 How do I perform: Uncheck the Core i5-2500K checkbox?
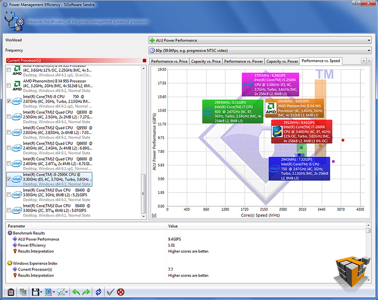[x=9, y=179]
